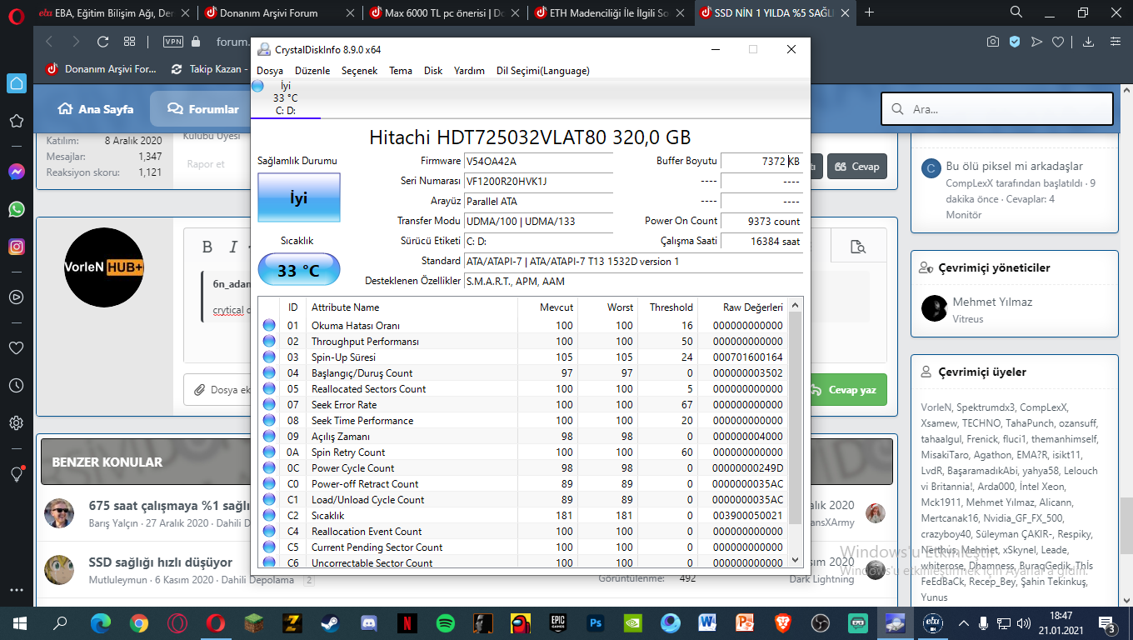Open Photoshop from the taskbar
The width and height of the screenshot is (1133, 640).
pyautogui.click(x=595, y=622)
